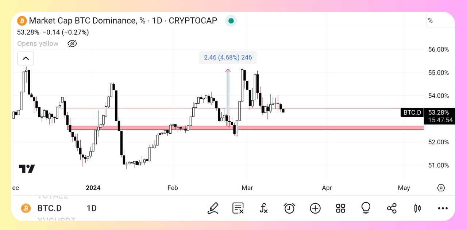Viewport: 467px width, 230px height.
Task: Show the hidden 'Opens yellow' indicator
Action: (x=72, y=43)
